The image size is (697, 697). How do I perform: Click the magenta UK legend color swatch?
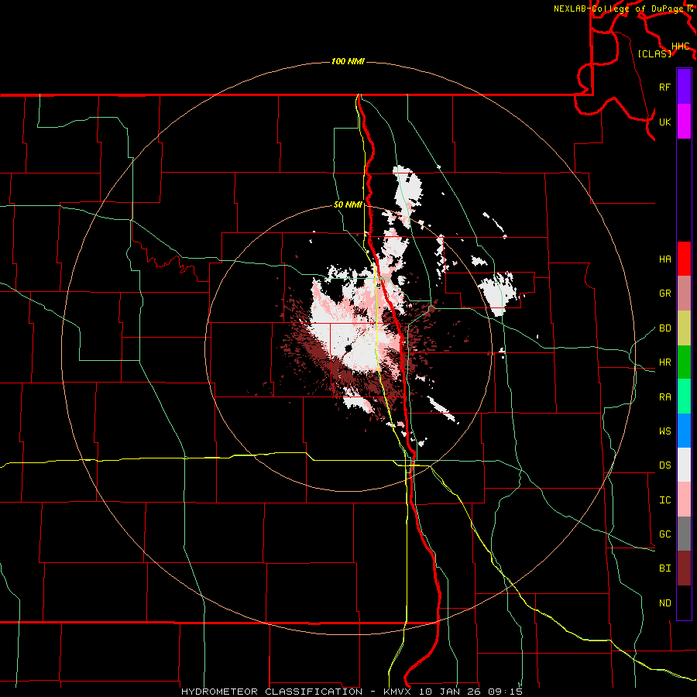click(684, 122)
